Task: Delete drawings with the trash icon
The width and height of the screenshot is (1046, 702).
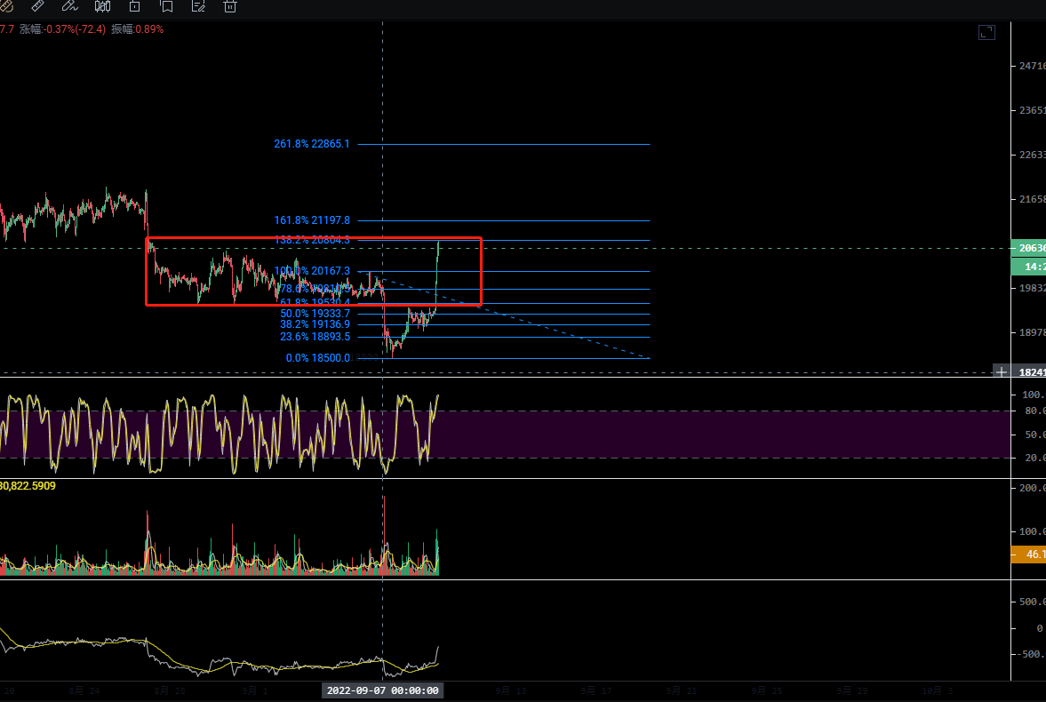Action: 230,6
